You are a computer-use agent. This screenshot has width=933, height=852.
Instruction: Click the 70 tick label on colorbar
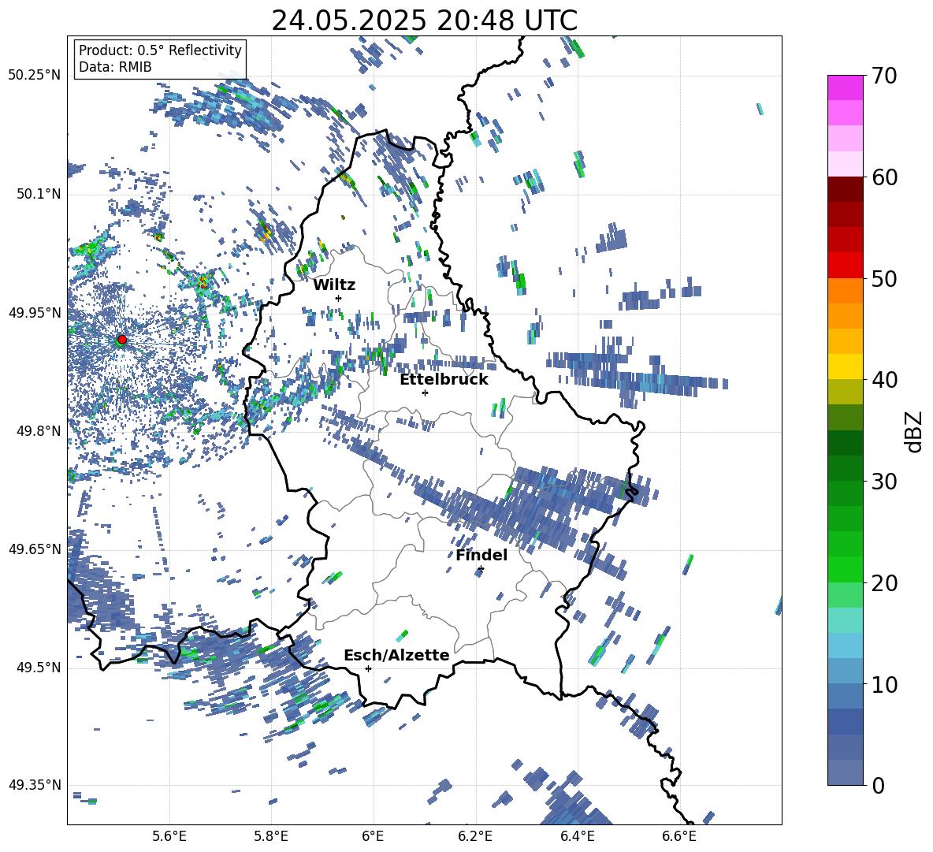[883, 76]
